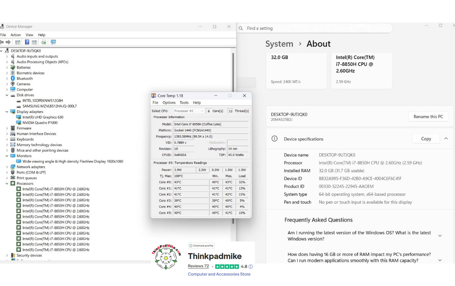
Task: Click the show/hide console tree toolbar icon
Action: point(18,42)
